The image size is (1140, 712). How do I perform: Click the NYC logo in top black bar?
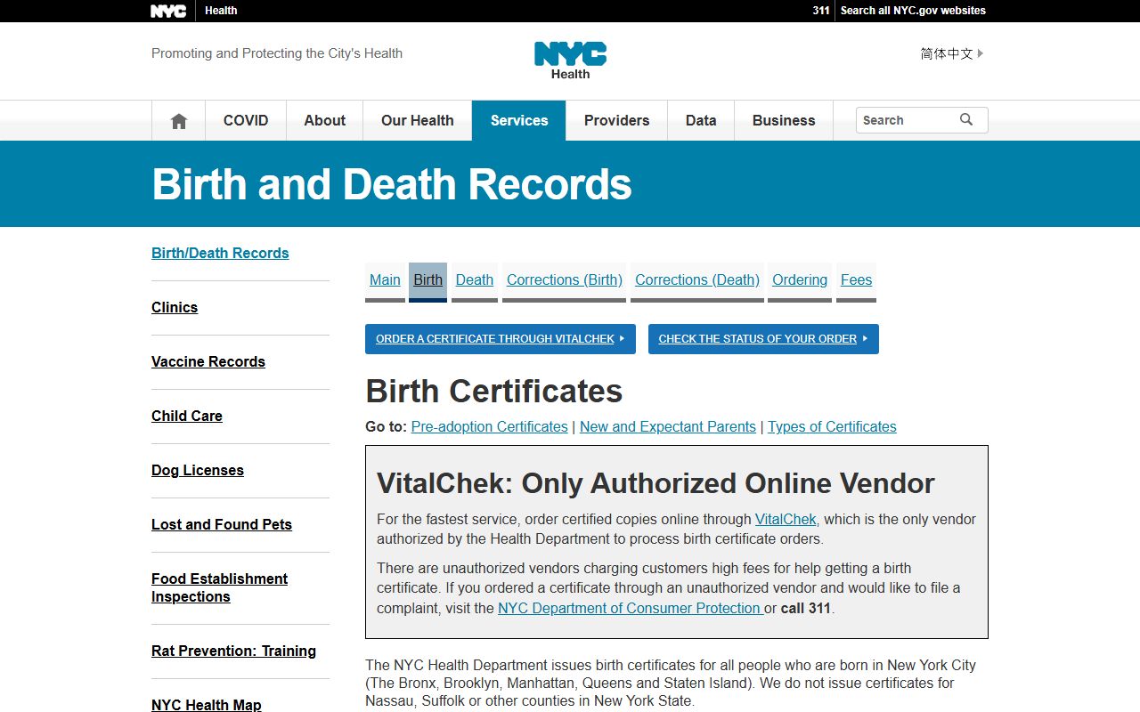168,11
